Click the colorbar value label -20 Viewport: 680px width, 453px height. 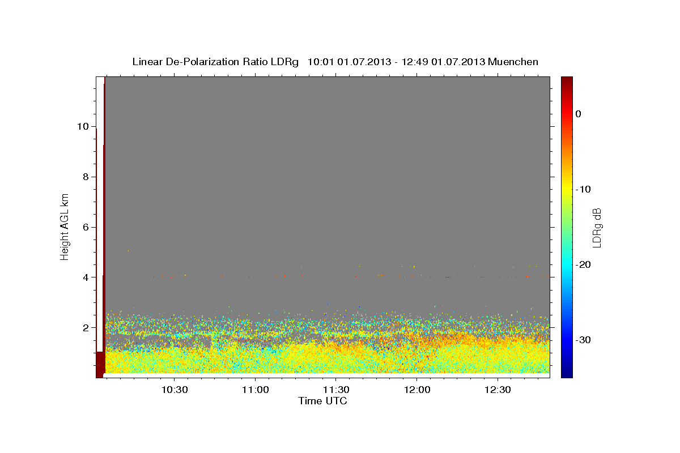[x=583, y=264]
